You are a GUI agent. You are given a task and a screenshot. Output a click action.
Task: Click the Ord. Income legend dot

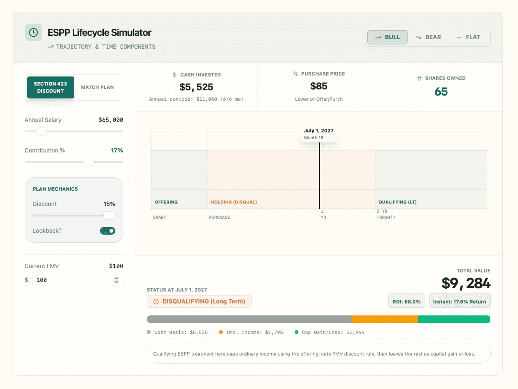pyautogui.click(x=220, y=332)
